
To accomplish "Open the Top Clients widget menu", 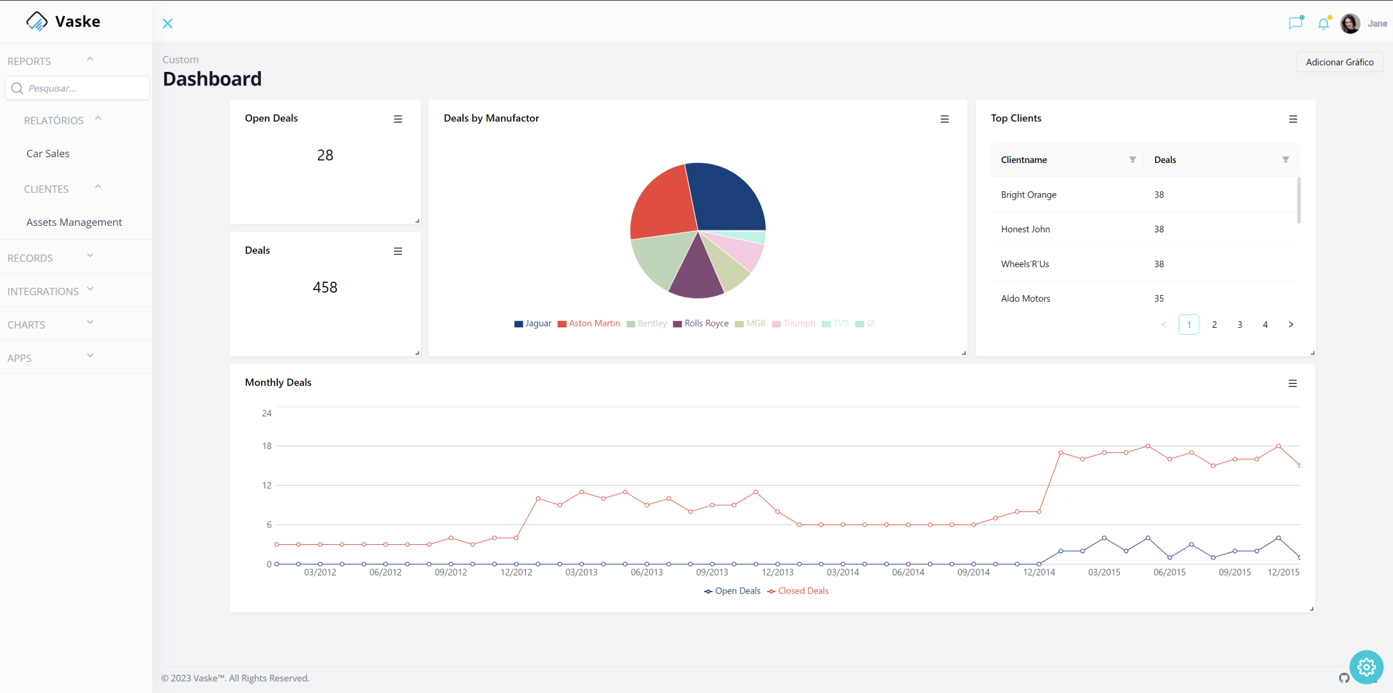I will coord(1292,119).
